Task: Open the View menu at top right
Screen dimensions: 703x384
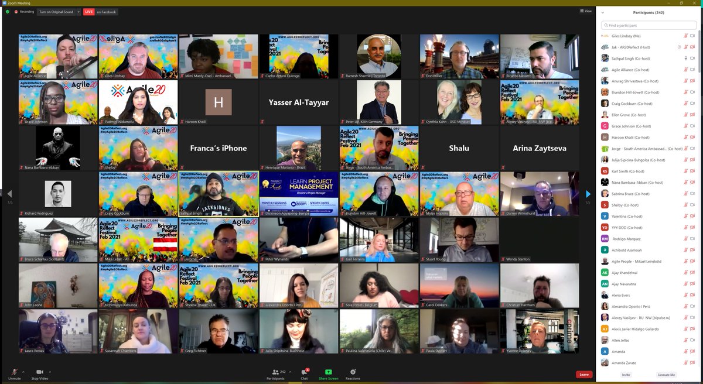Action: [584, 11]
